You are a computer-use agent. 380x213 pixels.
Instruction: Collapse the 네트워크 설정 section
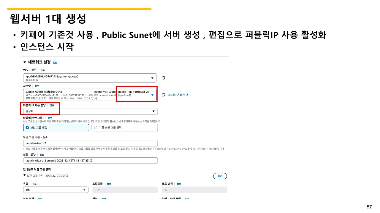[25, 62]
